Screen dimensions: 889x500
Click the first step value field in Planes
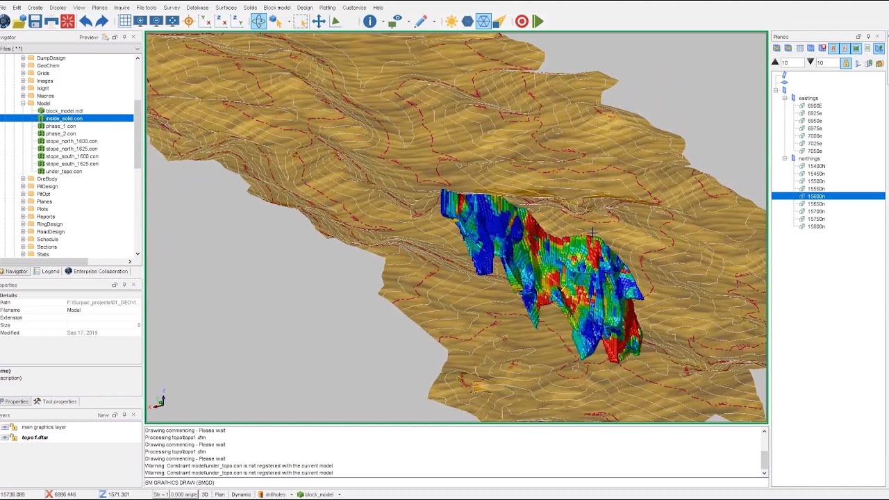coord(792,62)
